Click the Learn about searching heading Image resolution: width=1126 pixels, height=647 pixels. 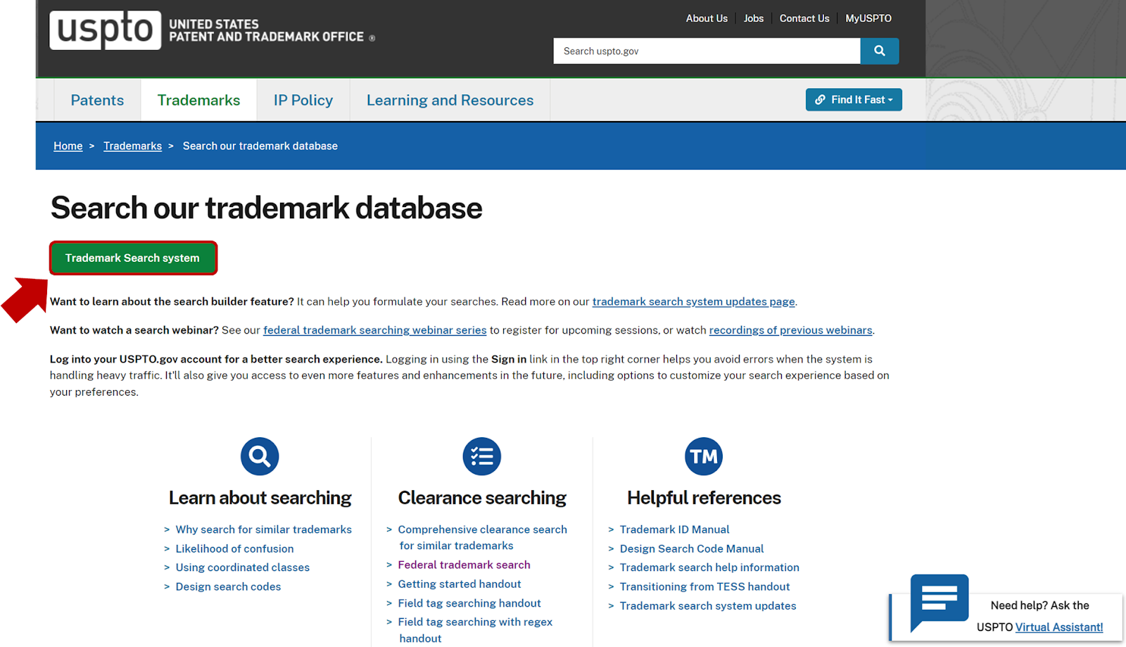260,498
